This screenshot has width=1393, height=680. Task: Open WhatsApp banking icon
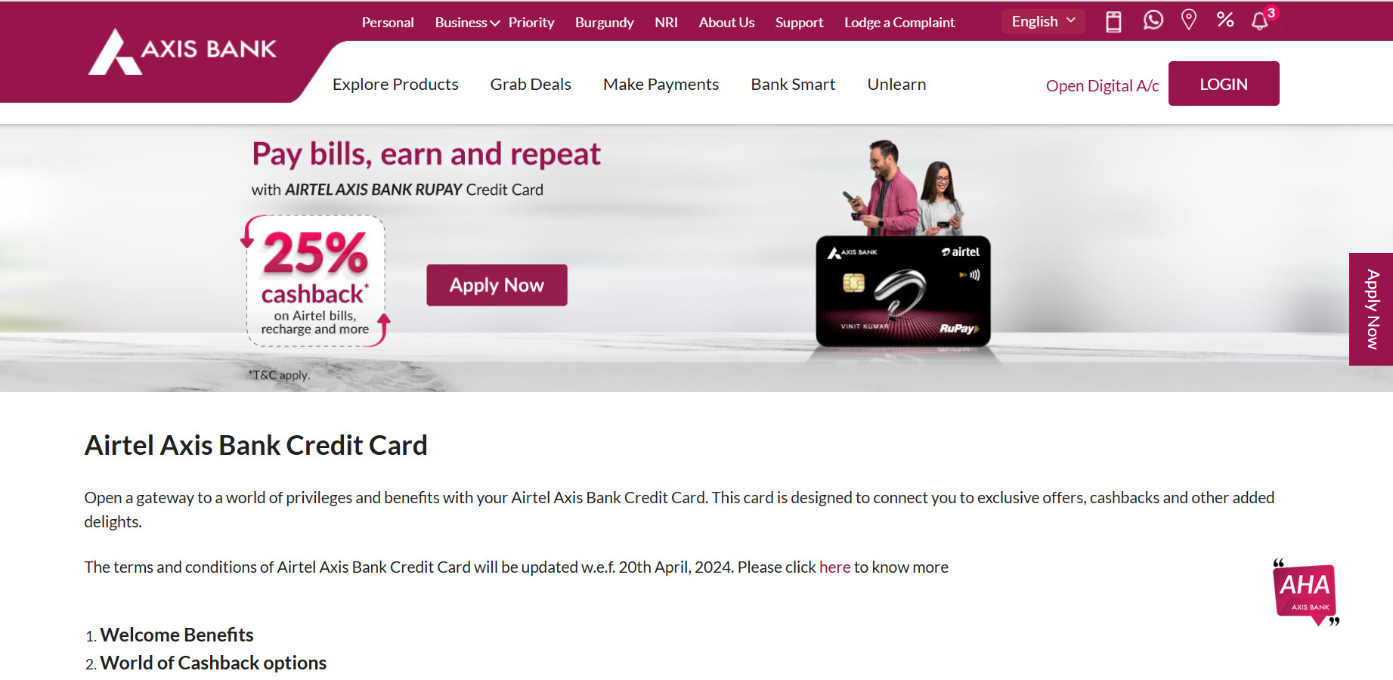pos(1153,20)
